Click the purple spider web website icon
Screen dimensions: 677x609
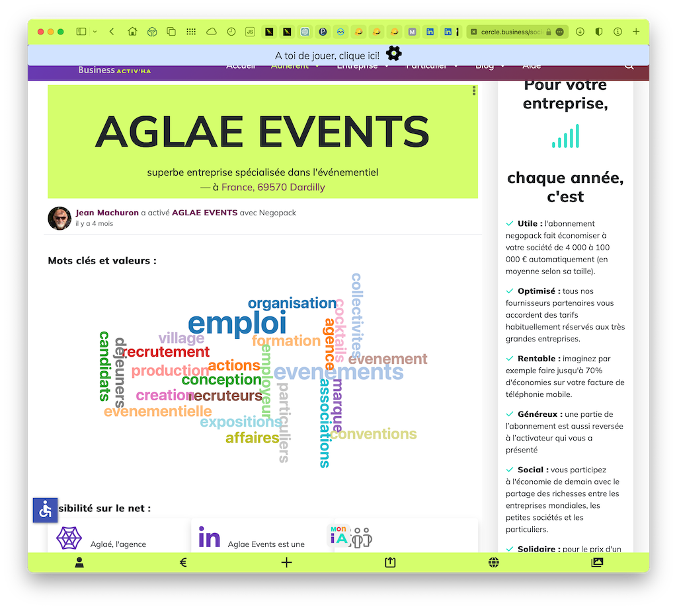69,538
